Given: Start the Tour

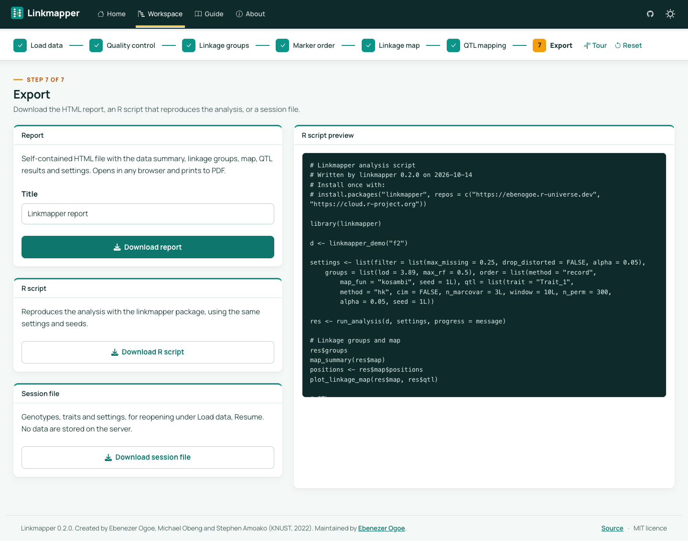Looking at the screenshot, I should coord(595,45).
